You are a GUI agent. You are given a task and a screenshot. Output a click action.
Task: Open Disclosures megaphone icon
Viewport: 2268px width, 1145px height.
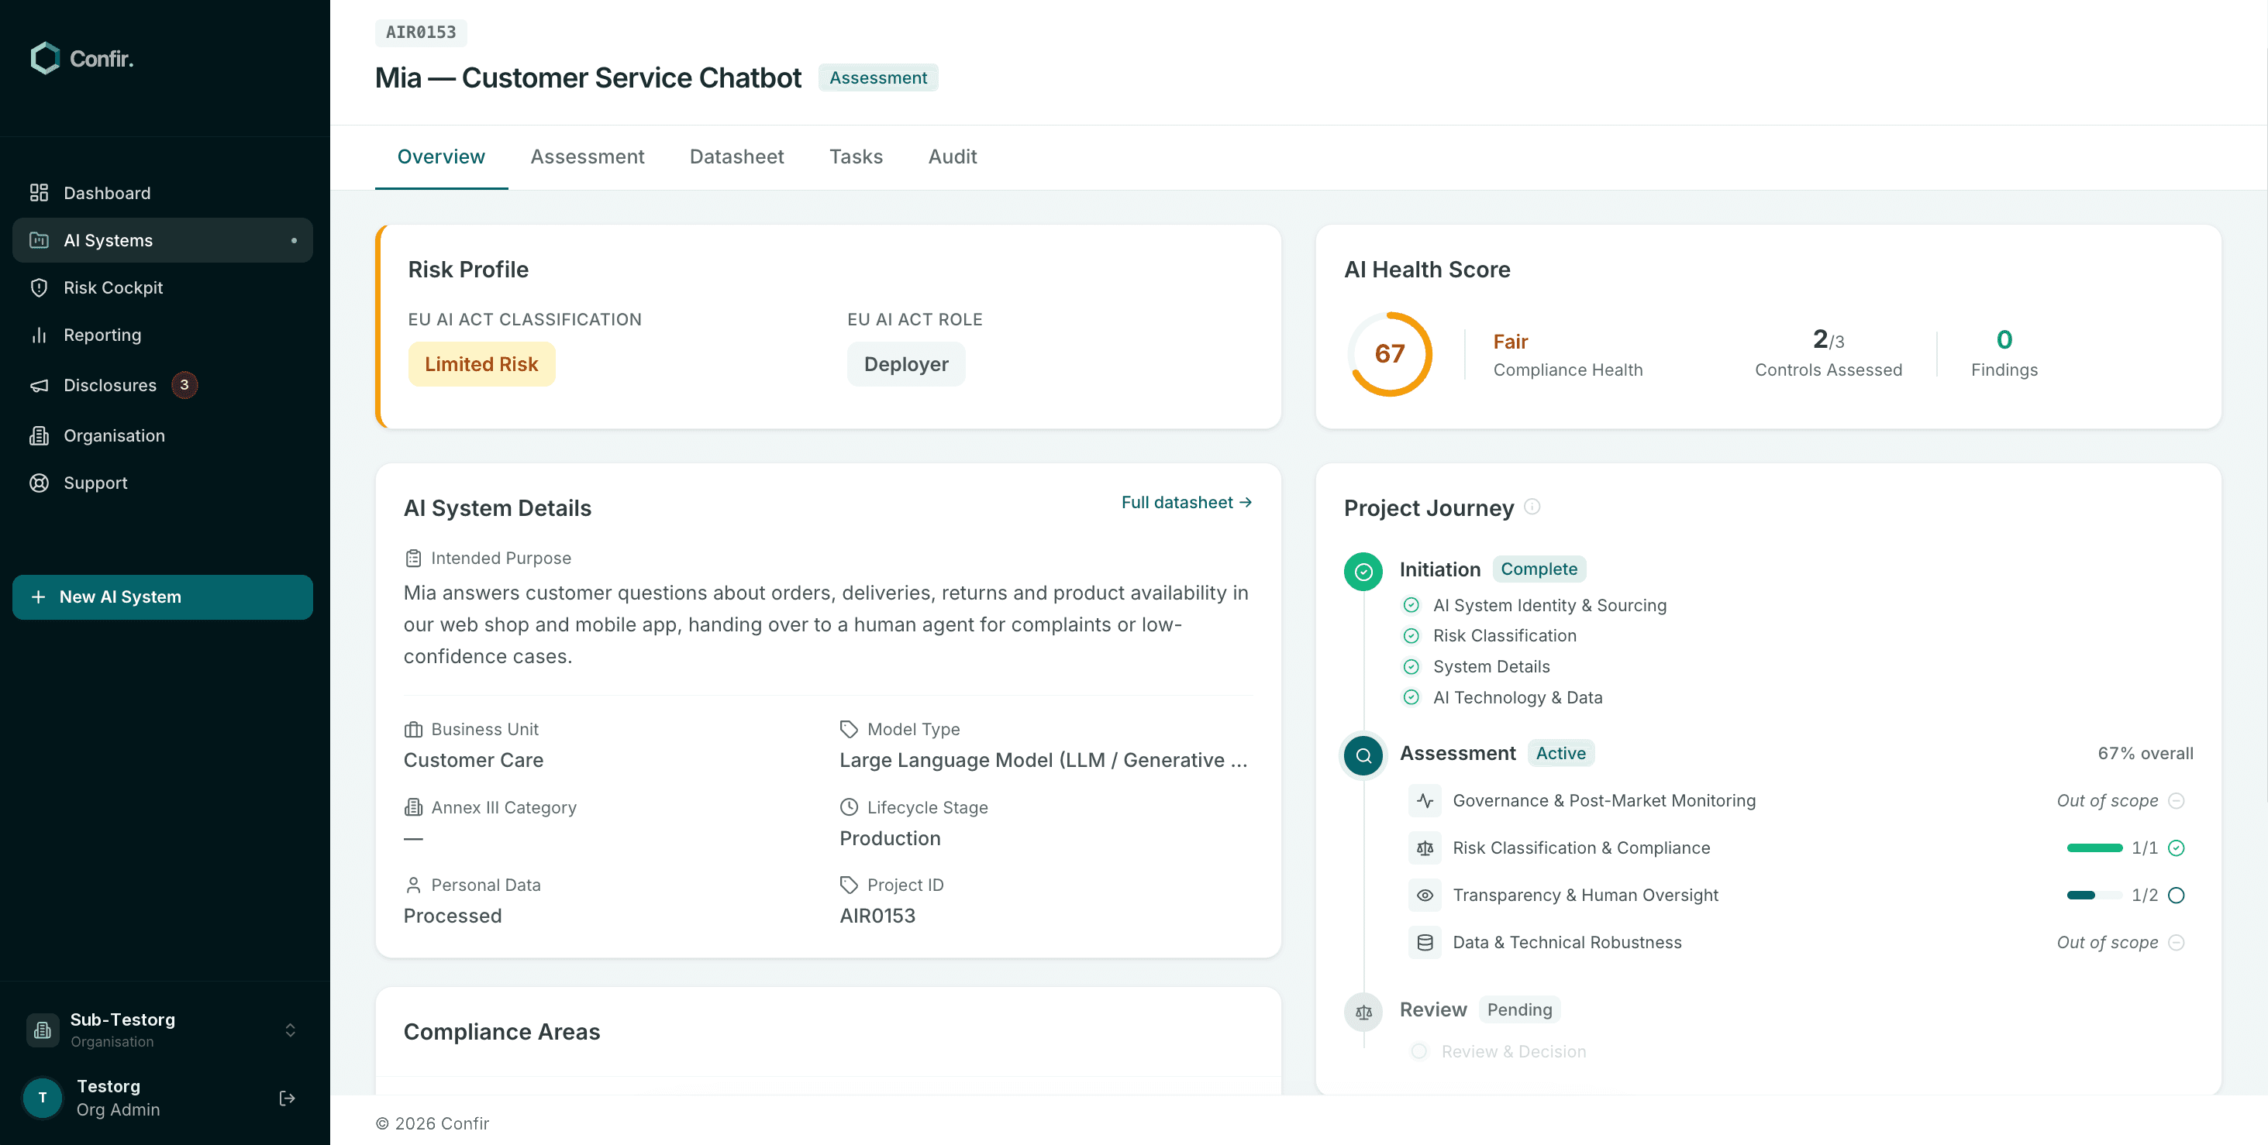coord(39,386)
